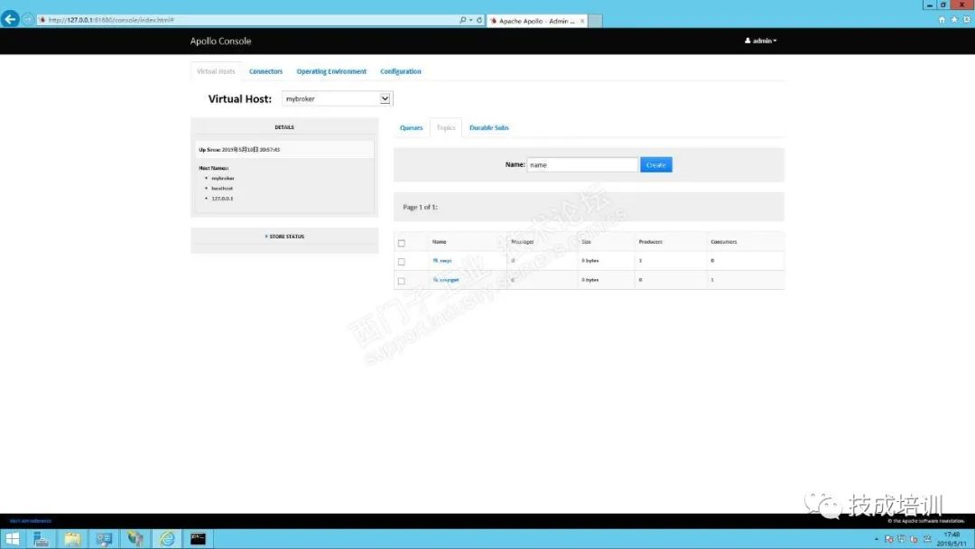Switch to Internet Explorer on the taskbar

(x=167, y=538)
